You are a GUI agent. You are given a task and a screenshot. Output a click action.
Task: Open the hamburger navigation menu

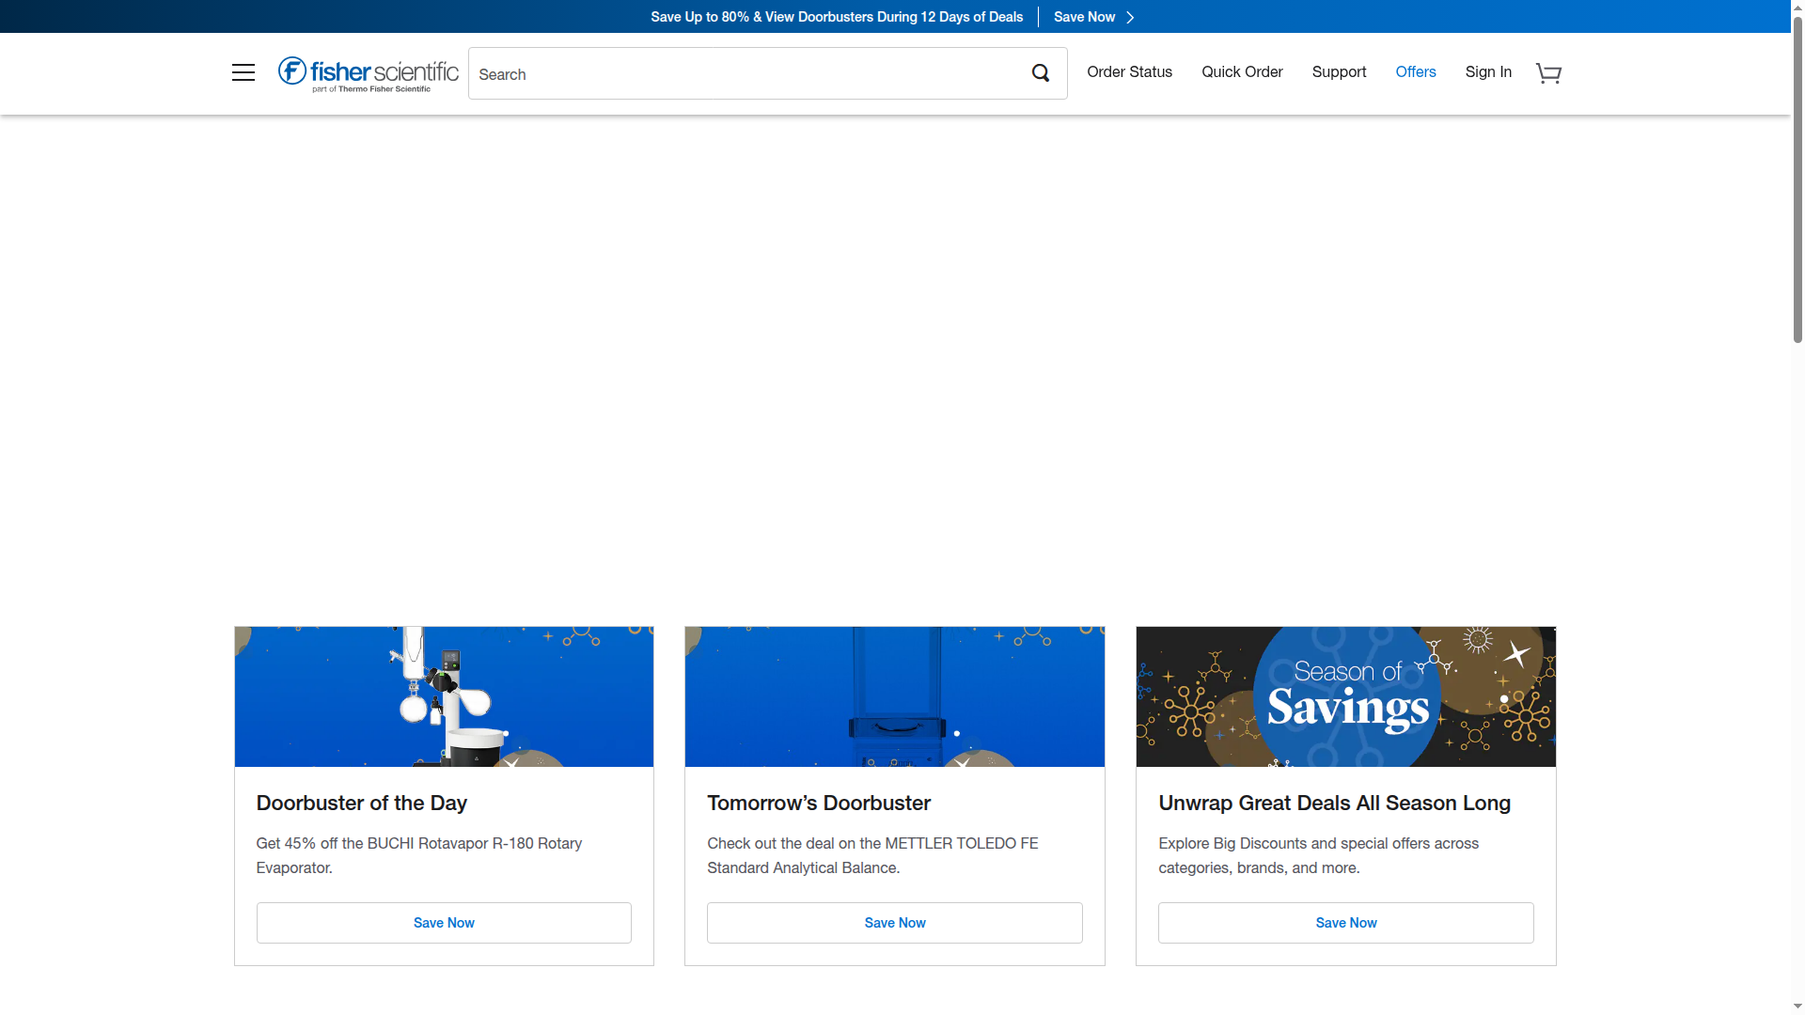coord(243,72)
